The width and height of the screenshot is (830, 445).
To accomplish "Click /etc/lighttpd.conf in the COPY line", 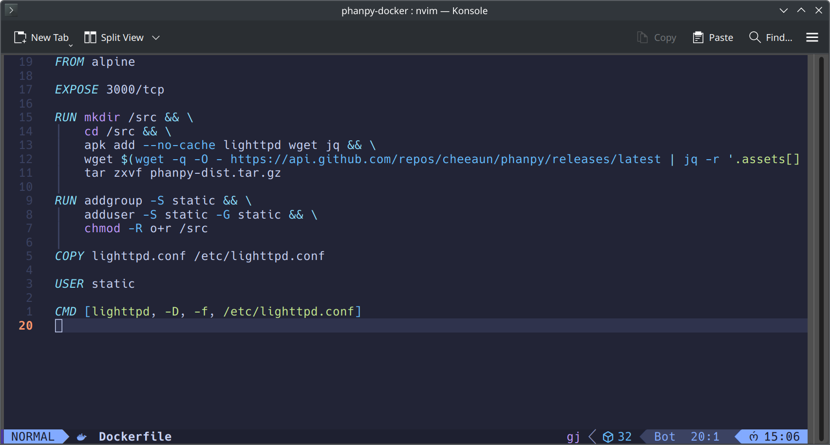I will [260, 256].
